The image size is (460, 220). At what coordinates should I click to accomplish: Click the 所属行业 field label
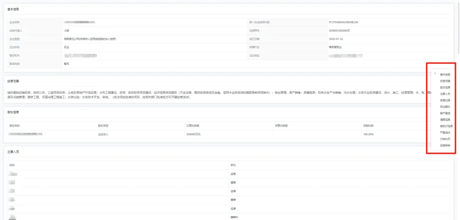click(x=254, y=47)
